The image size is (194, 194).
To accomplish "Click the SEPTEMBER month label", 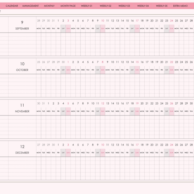I will coord(22,29).
